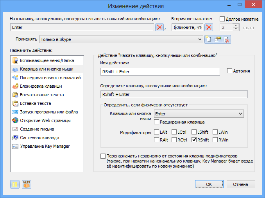The image size is (265, 198).
Task: Select Открытие Web страницы action
Action: click(47, 120)
